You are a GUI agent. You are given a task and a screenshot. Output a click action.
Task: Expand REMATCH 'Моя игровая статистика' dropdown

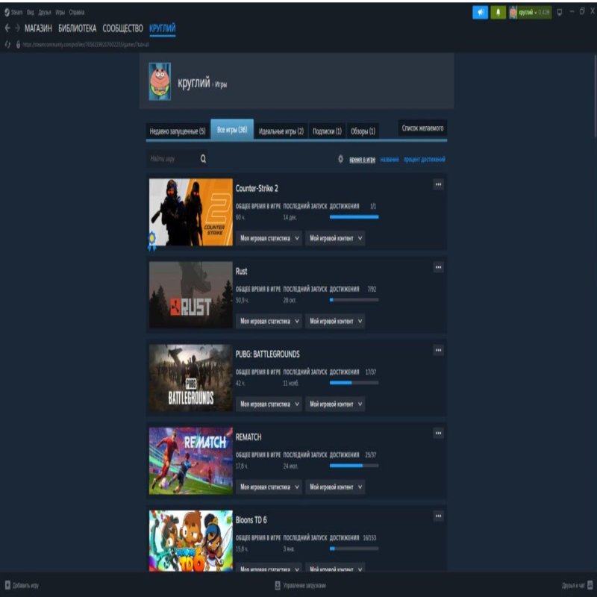tap(269, 487)
